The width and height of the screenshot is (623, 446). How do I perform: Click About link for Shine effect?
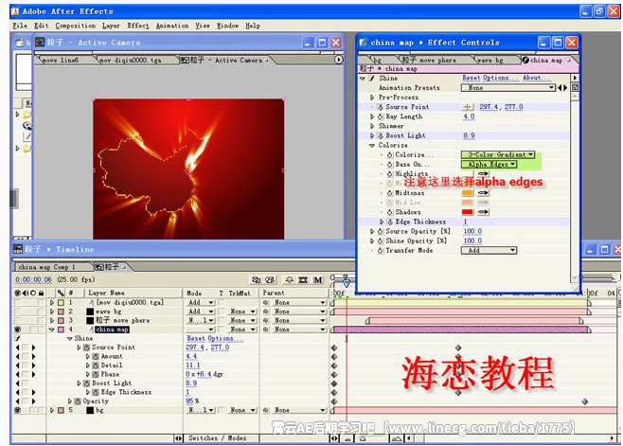click(x=537, y=78)
